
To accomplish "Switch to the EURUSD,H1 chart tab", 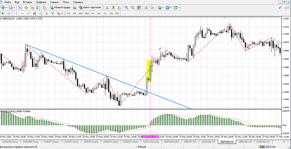I will [263, 142].
